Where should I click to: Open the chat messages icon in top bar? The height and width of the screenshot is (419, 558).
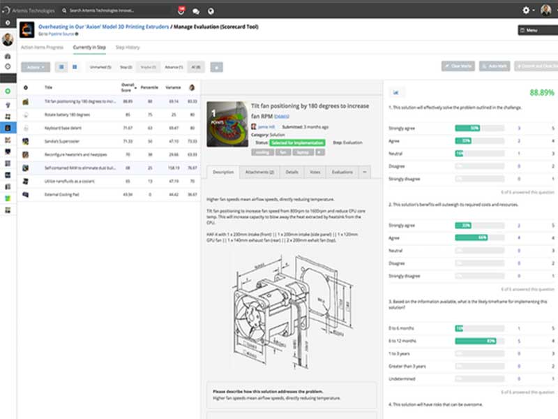[x=195, y=10]
